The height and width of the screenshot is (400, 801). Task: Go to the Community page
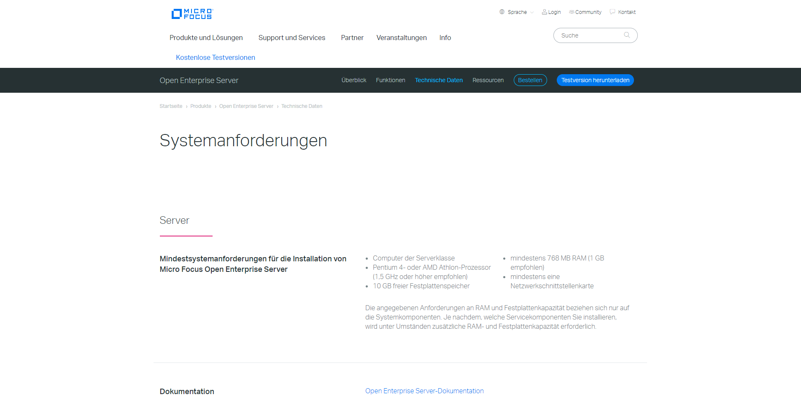[x=588, y=12]
